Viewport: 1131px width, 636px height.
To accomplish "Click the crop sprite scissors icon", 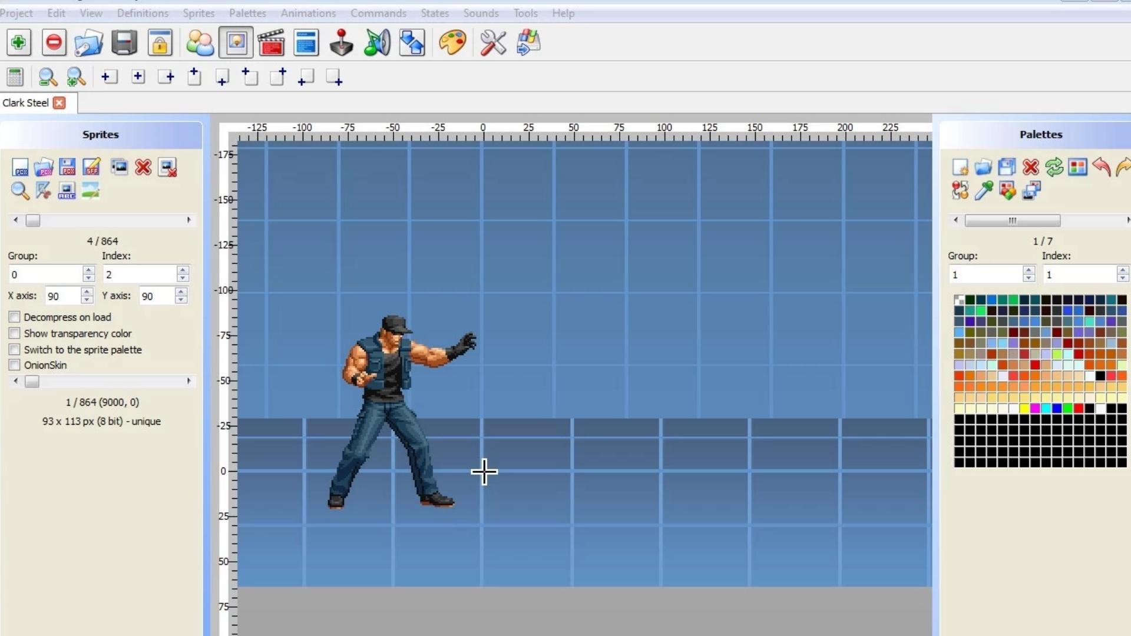I will click(x=43, y=191).
